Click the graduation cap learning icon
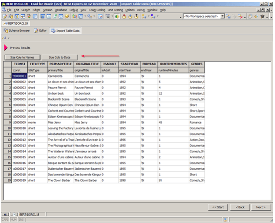 (262, 16)
